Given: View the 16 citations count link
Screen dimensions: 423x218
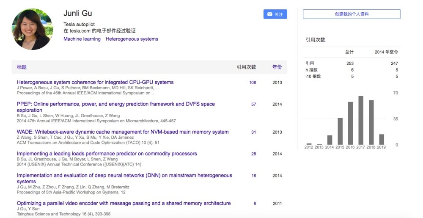Looking at the screenshot, I should point(253,175).
